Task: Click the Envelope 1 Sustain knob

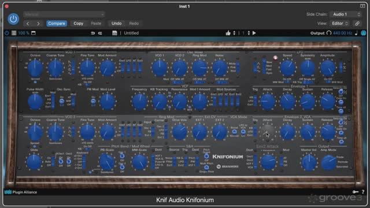Action: point(308,102)
